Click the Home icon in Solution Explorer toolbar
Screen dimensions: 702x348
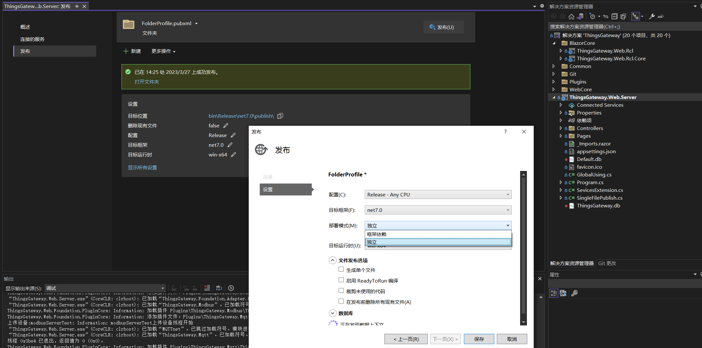(571, 16)
